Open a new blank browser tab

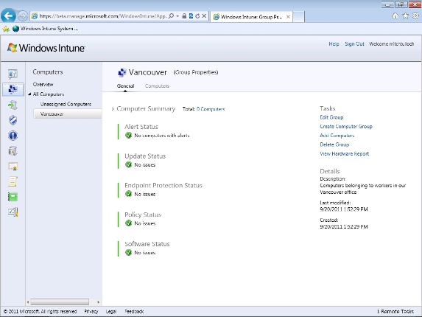298,17
